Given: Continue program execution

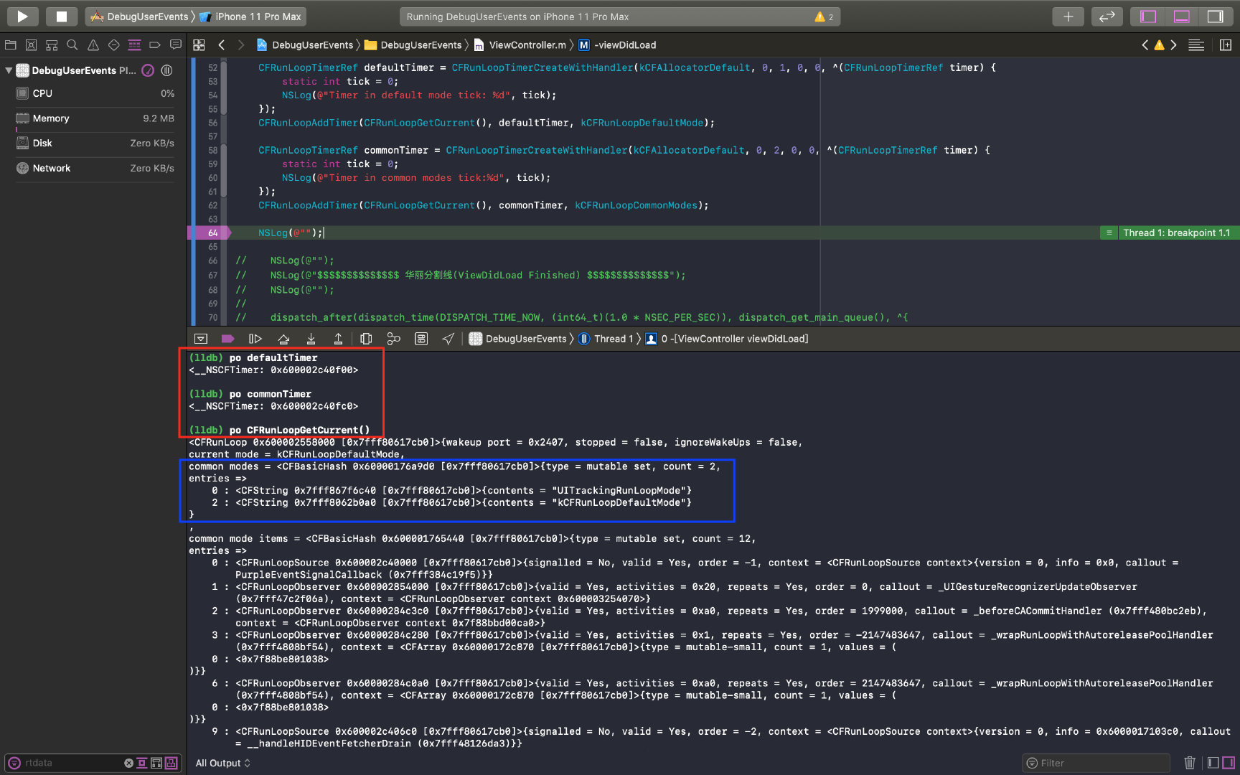Looking at the screenshot, I should [255, 339].
